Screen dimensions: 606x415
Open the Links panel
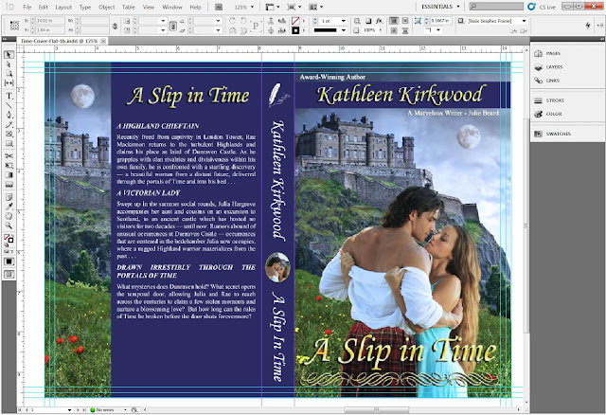pyautogui.click(x=552, y=81)
